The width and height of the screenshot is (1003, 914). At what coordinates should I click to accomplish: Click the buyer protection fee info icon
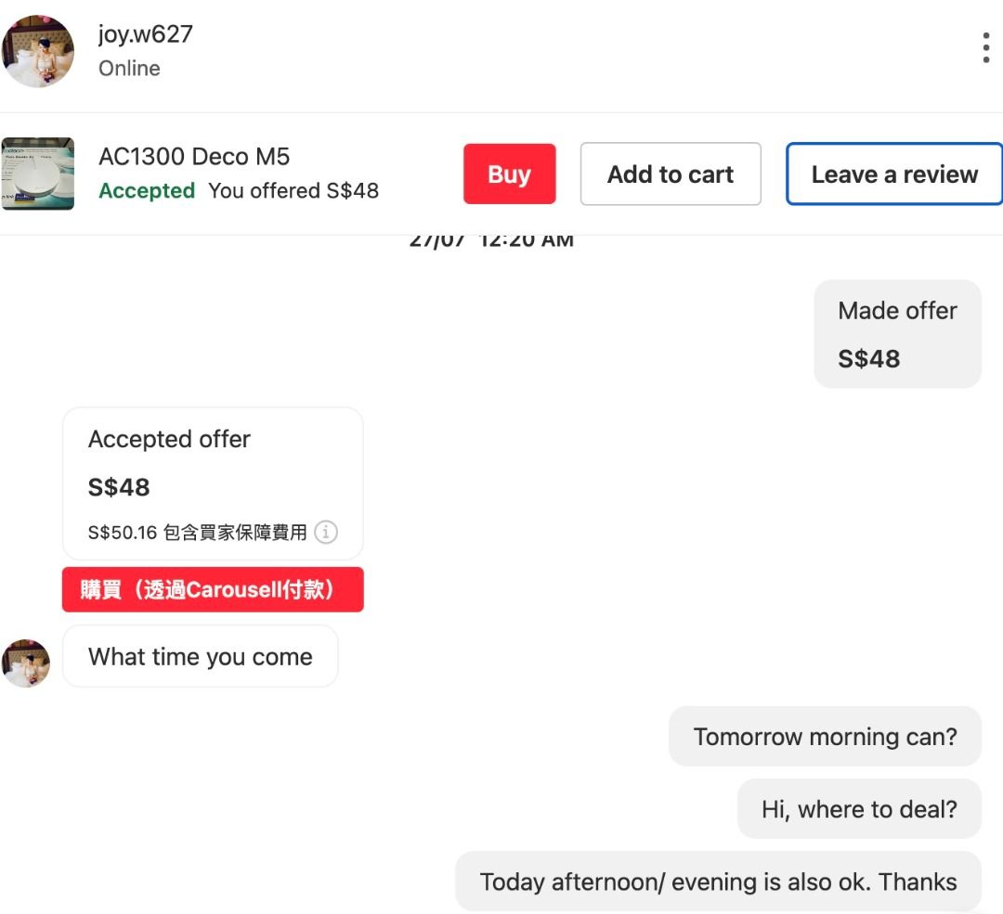[x=326, y=532]
